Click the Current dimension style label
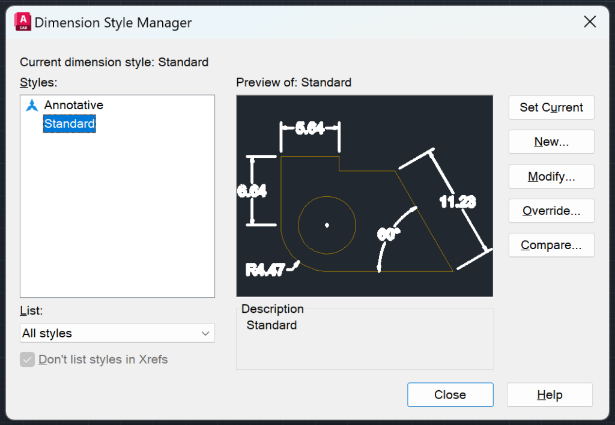 (114, 62)
